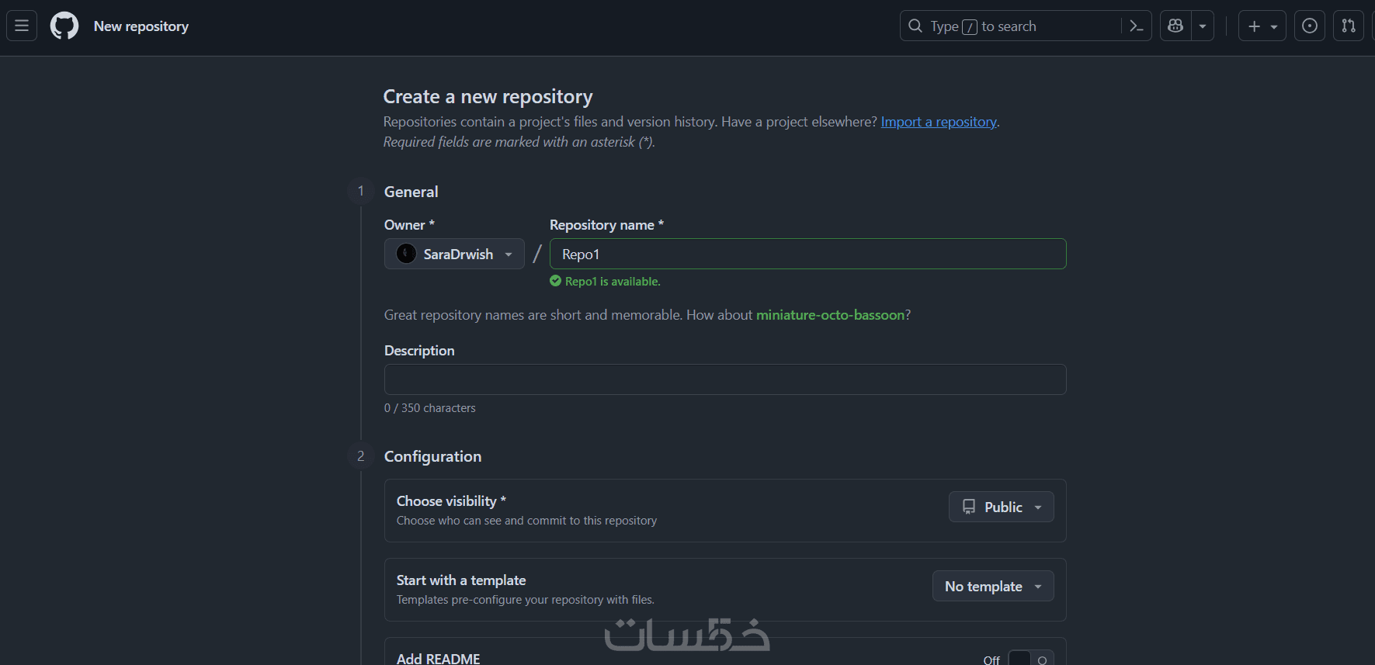Screen dimensions: 1375x665
Task: Open the command palette icon
Action: pyautogui.click(x=1136, y=26)
